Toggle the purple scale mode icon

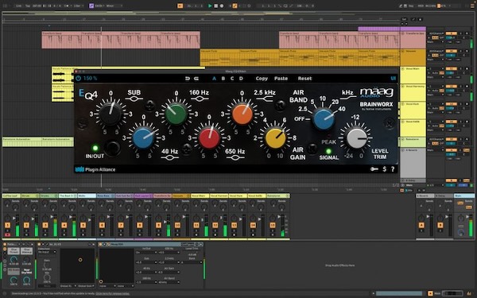coord(91,6)
